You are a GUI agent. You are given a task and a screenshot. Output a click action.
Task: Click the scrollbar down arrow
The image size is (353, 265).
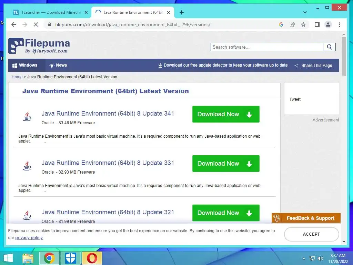click(344, 242)
